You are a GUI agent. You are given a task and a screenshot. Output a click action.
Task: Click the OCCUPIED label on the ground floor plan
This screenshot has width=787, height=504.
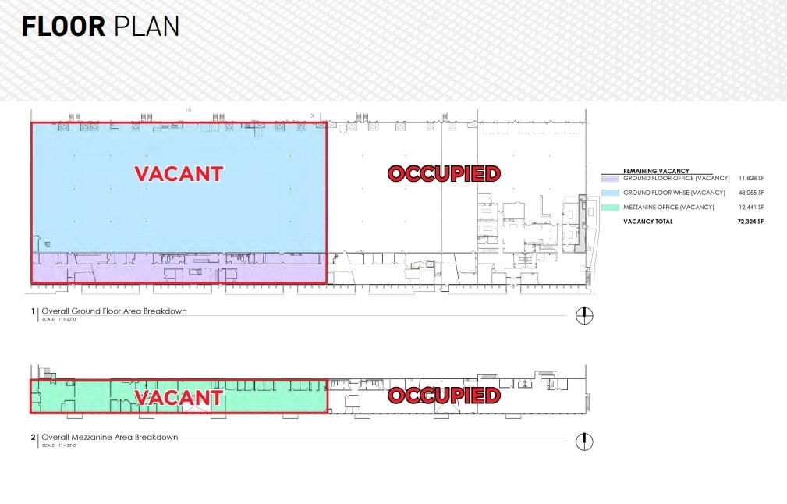coord(444,173)
